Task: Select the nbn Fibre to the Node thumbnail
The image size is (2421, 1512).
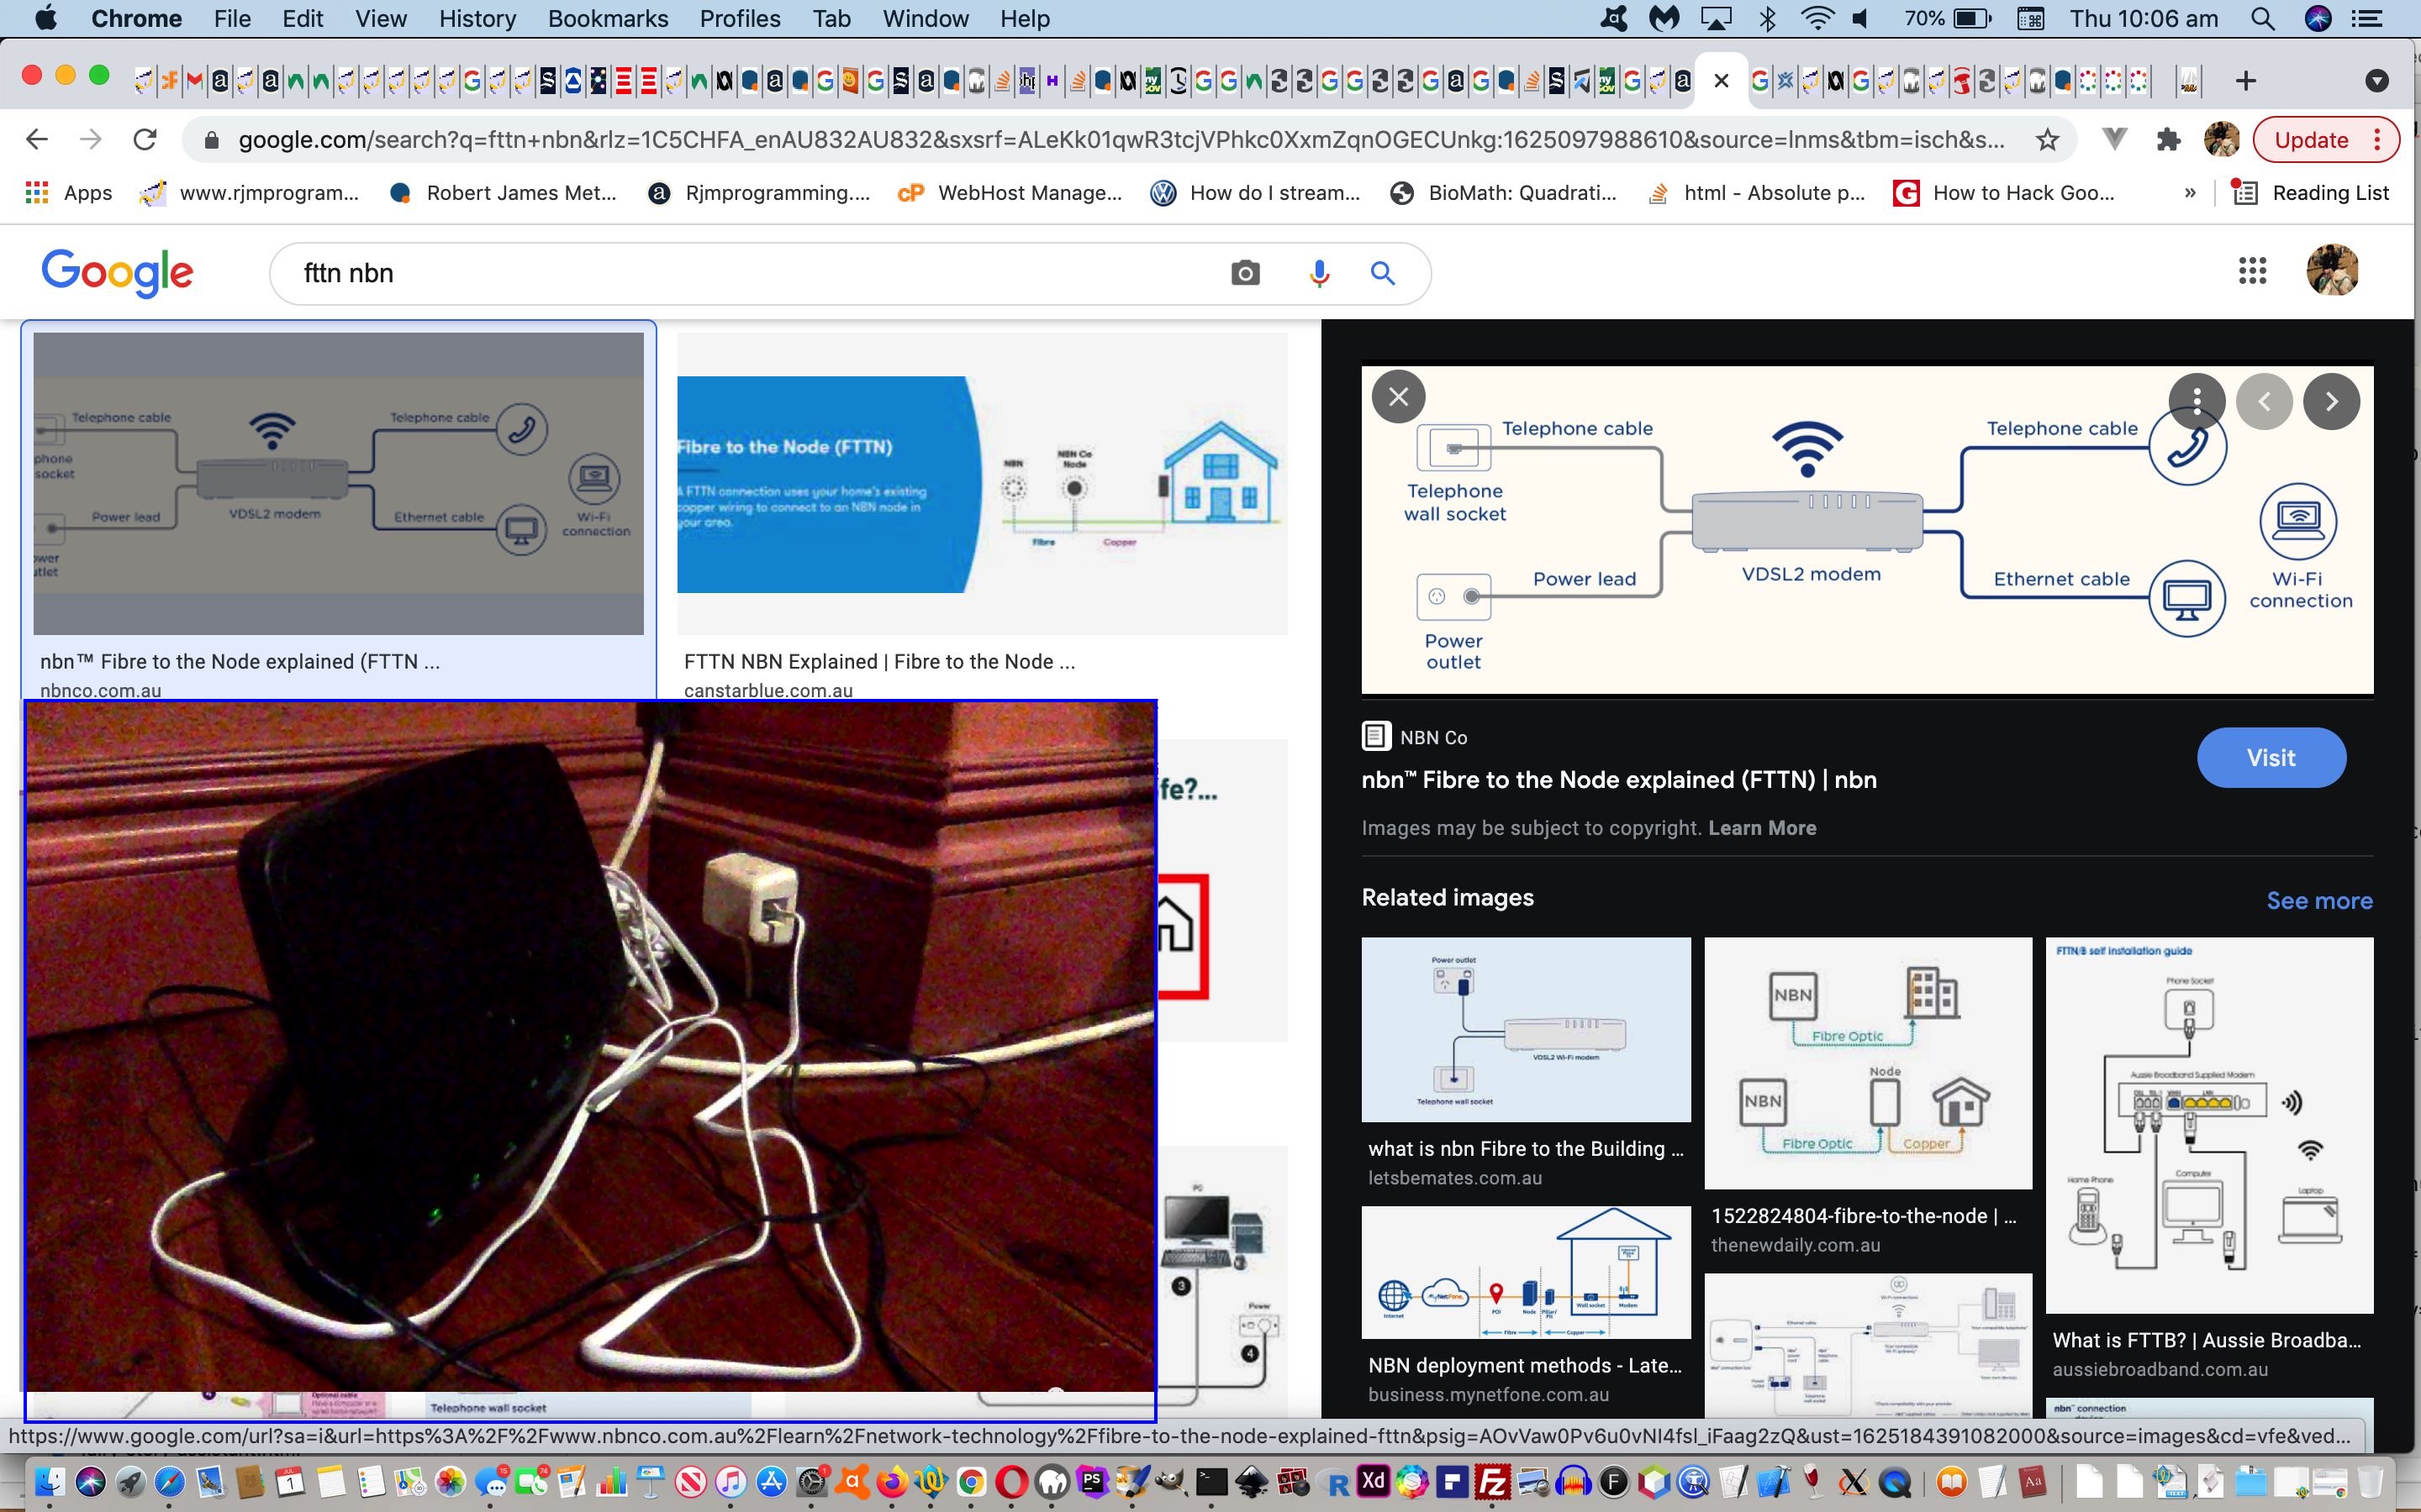Action: pos(338,484)
